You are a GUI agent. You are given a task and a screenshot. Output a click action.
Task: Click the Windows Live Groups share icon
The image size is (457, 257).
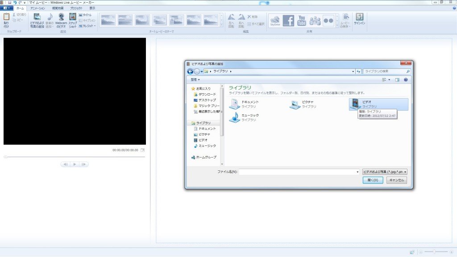[x=315, y=21]
